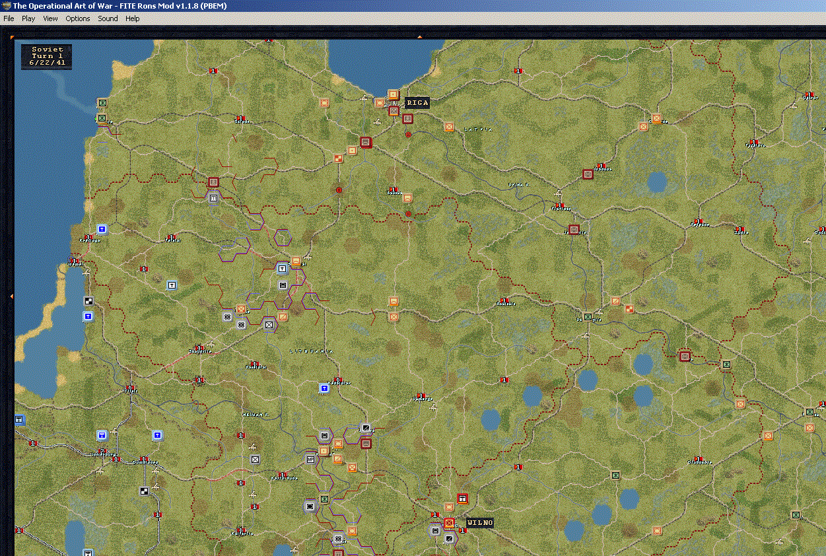Screen dimensions: 826x556
Task: Click the airfield icon beside Siauliai
Action: pyautogui.click(x=309, y=256)
